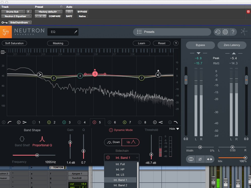The image size is (251, 188).
Task: Invert phase with the Ø icon
Action: coord(200,159)
